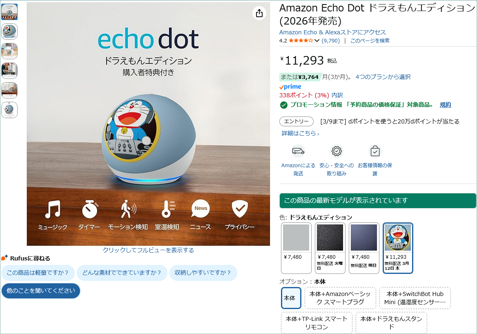Select 本体+SwitchBot Hub Mini option
Screen dimensions: 477x334
pos(415,298)
